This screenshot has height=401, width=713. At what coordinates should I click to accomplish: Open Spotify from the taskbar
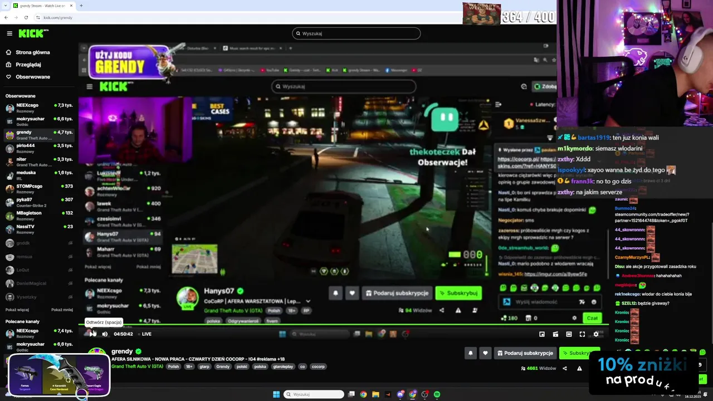(437, 394)
